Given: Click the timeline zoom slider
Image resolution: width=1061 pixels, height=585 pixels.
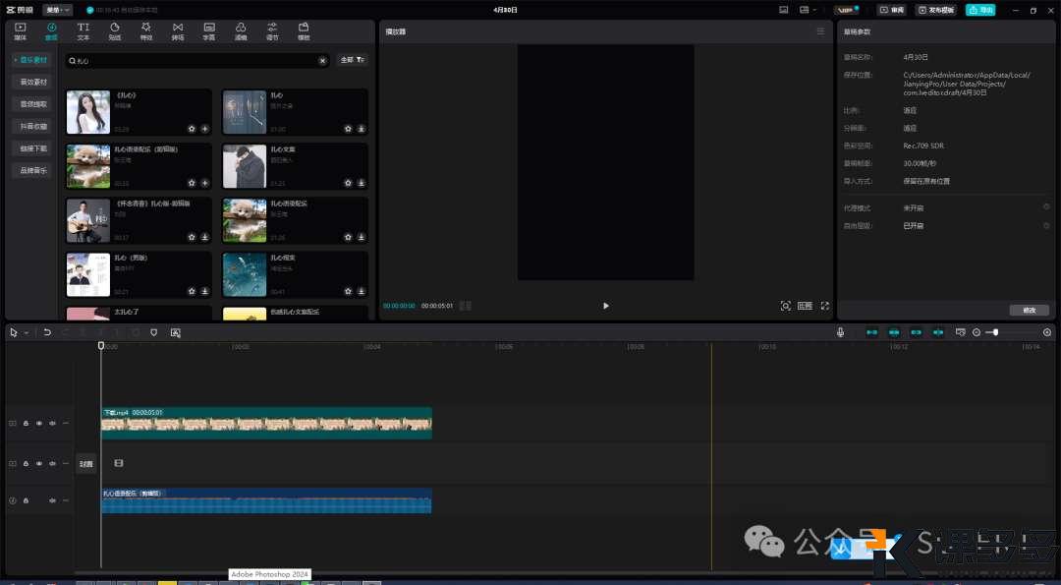Looking at the screenshot, I should pos(995,332).
